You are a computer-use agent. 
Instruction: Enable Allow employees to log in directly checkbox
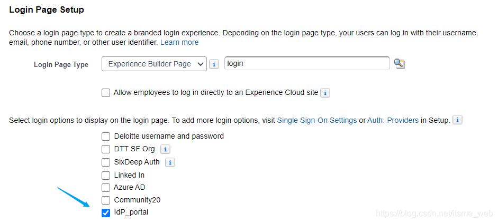pos(106,93)
